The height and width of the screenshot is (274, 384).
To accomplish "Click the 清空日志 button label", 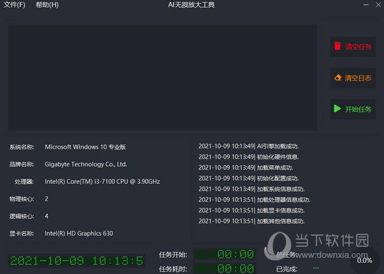I will (358, 78).
